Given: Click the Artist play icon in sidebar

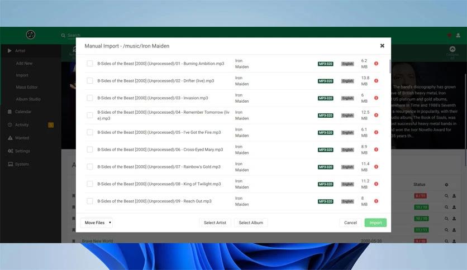Looking at the screenshot, I should 9,51.
